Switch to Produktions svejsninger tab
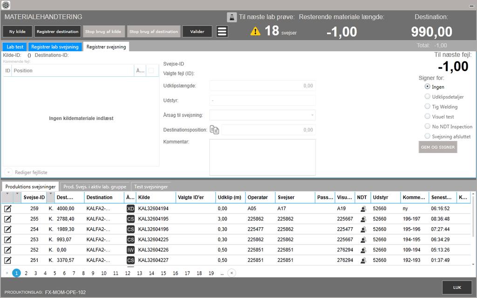 click(30, 186)
